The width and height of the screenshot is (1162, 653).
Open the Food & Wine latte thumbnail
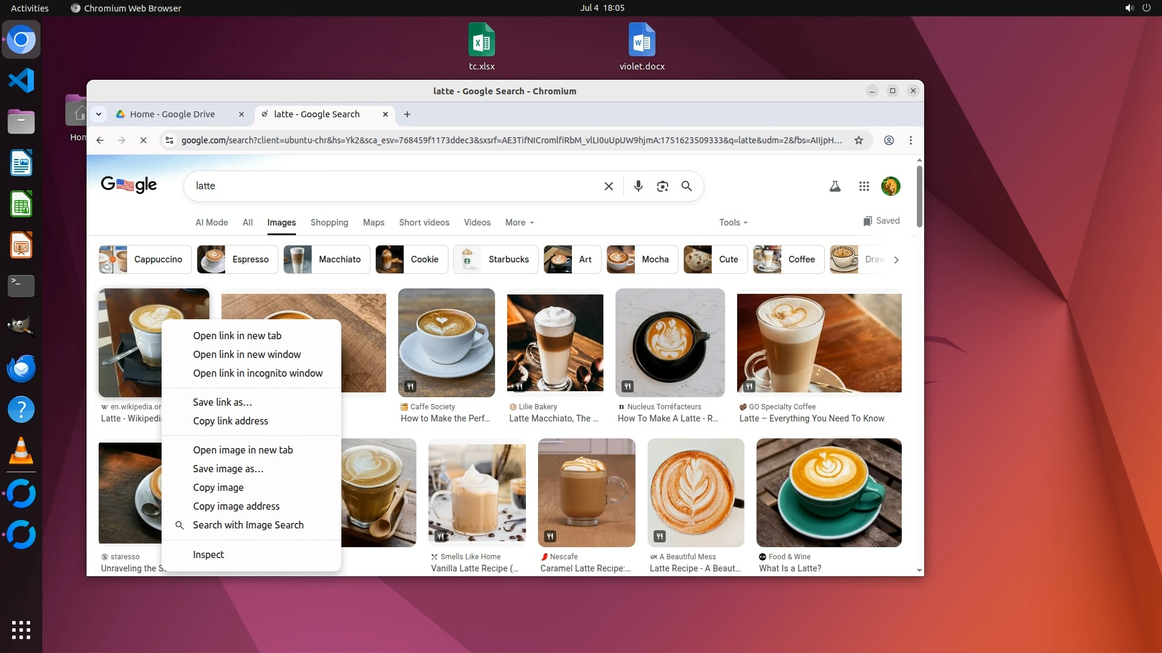pos(829,493)
